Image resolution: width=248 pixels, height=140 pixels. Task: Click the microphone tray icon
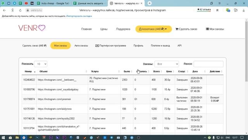(x=214, y=138)
